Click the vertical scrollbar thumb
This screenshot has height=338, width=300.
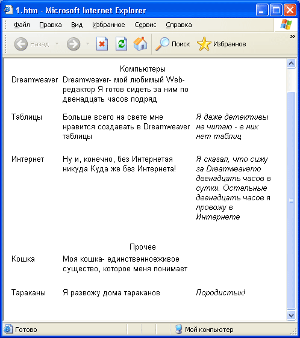pyautogui.click(x=291, y=200)
